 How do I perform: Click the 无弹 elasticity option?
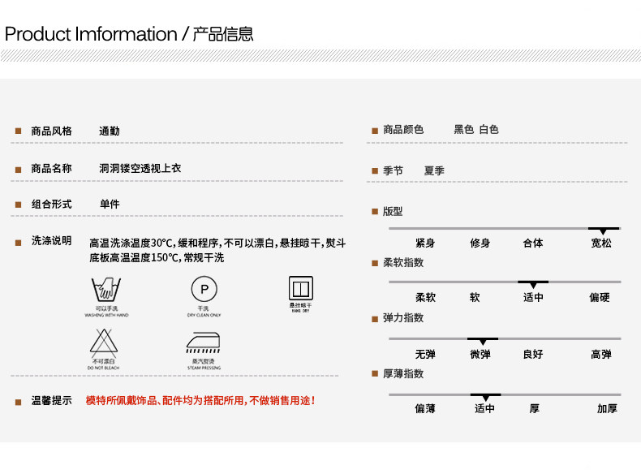point(425,354)
